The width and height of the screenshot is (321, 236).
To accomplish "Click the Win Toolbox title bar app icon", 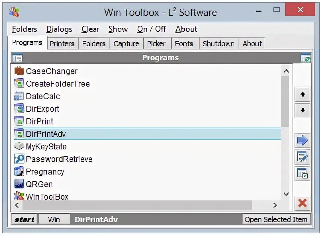I will tap(14, 12).
